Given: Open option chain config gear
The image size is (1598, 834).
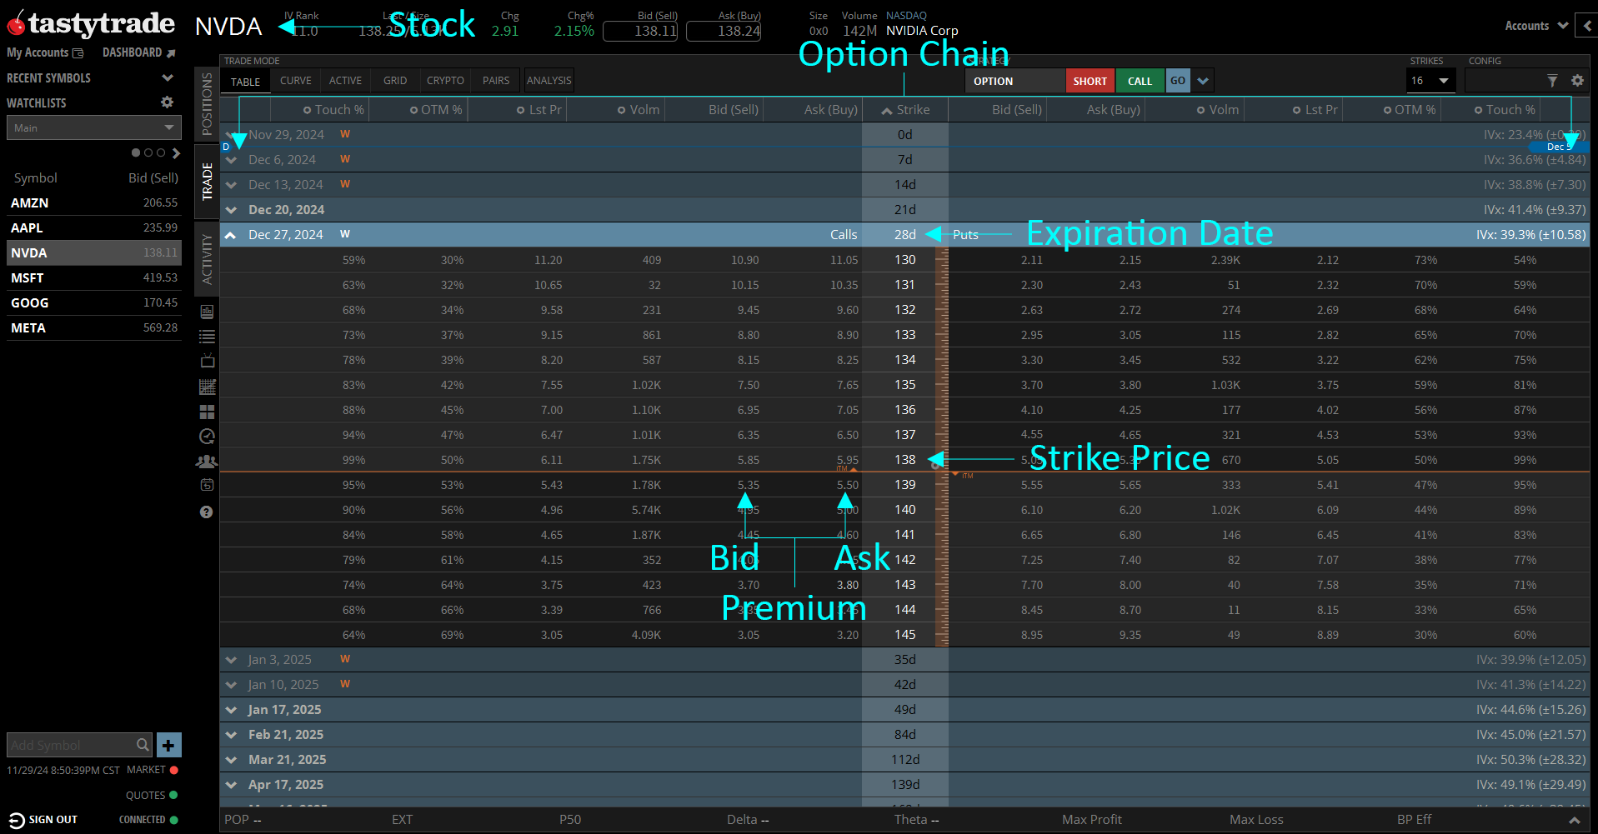Looking at the screenshot, I should click(x=1577, y=81).
